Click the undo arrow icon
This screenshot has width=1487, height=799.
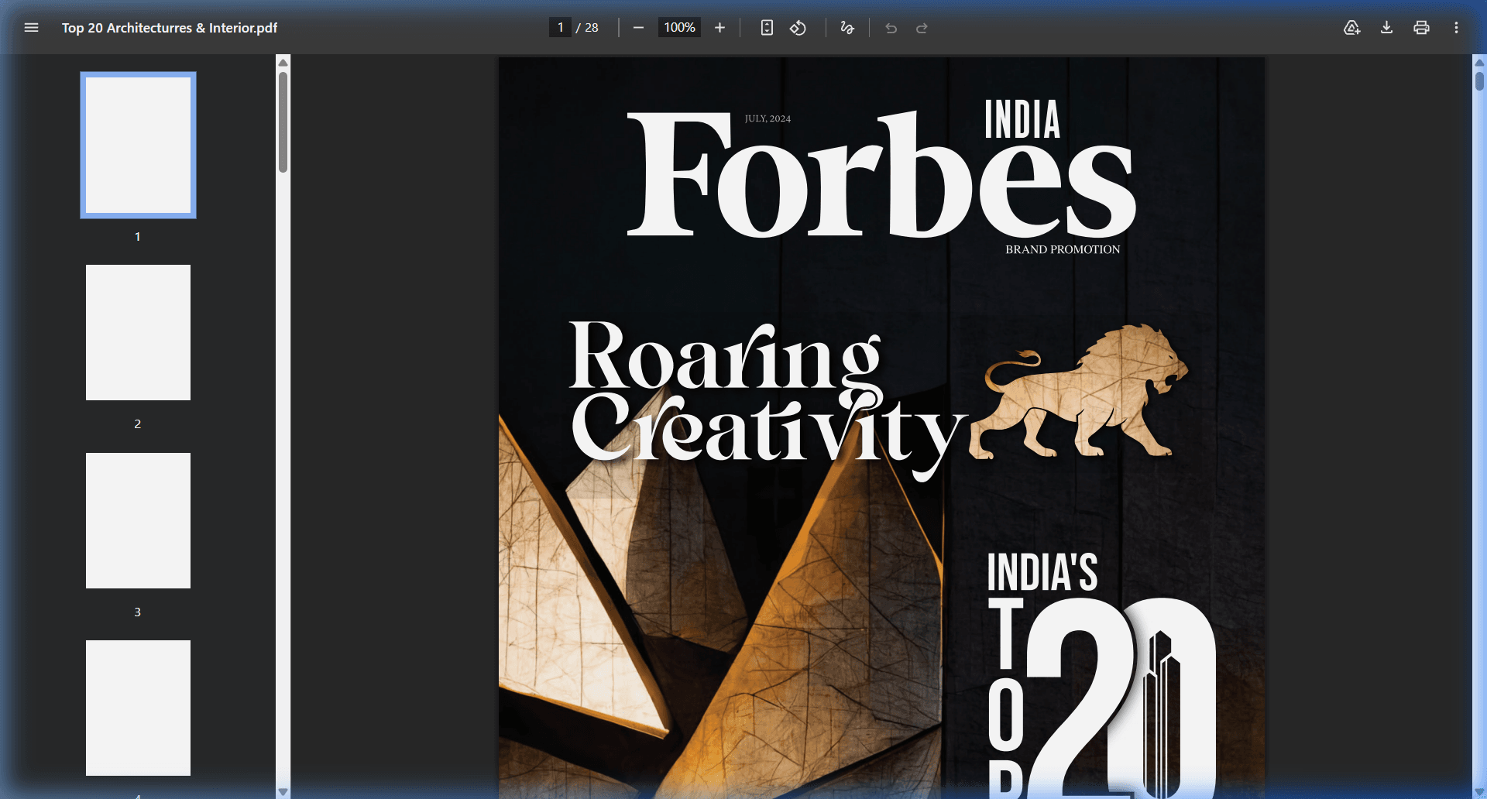click(x=891, y=28)
